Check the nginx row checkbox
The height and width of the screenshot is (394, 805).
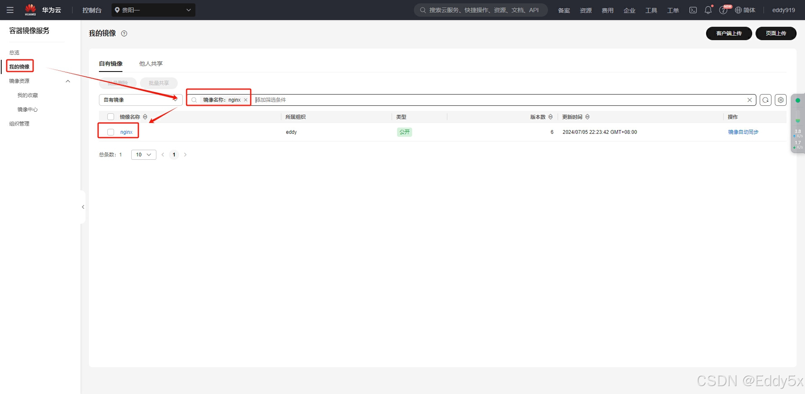tap(111, 132)
